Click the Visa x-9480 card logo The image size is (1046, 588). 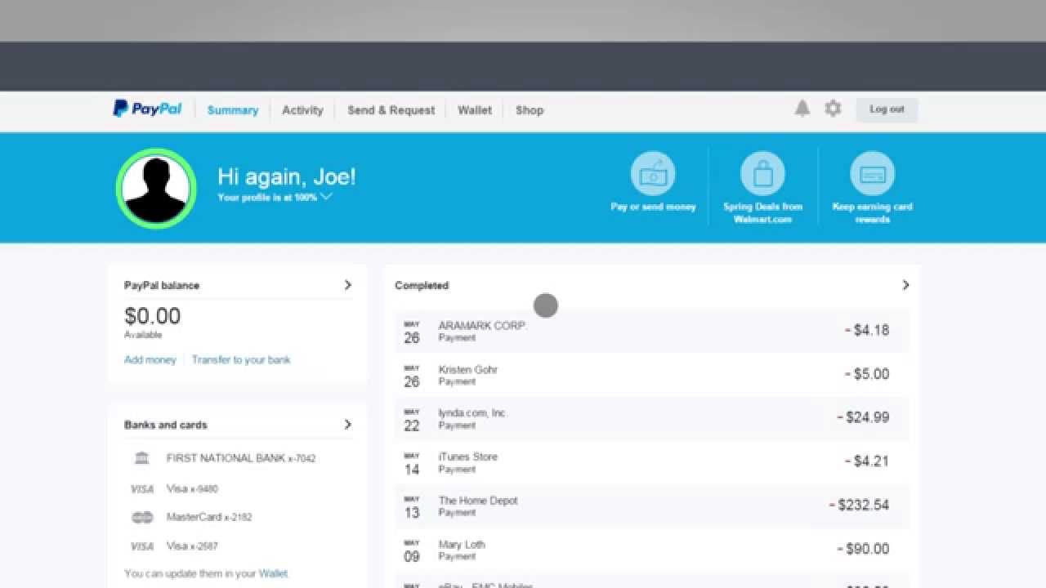pyautogui.click(x=142, y=489)
